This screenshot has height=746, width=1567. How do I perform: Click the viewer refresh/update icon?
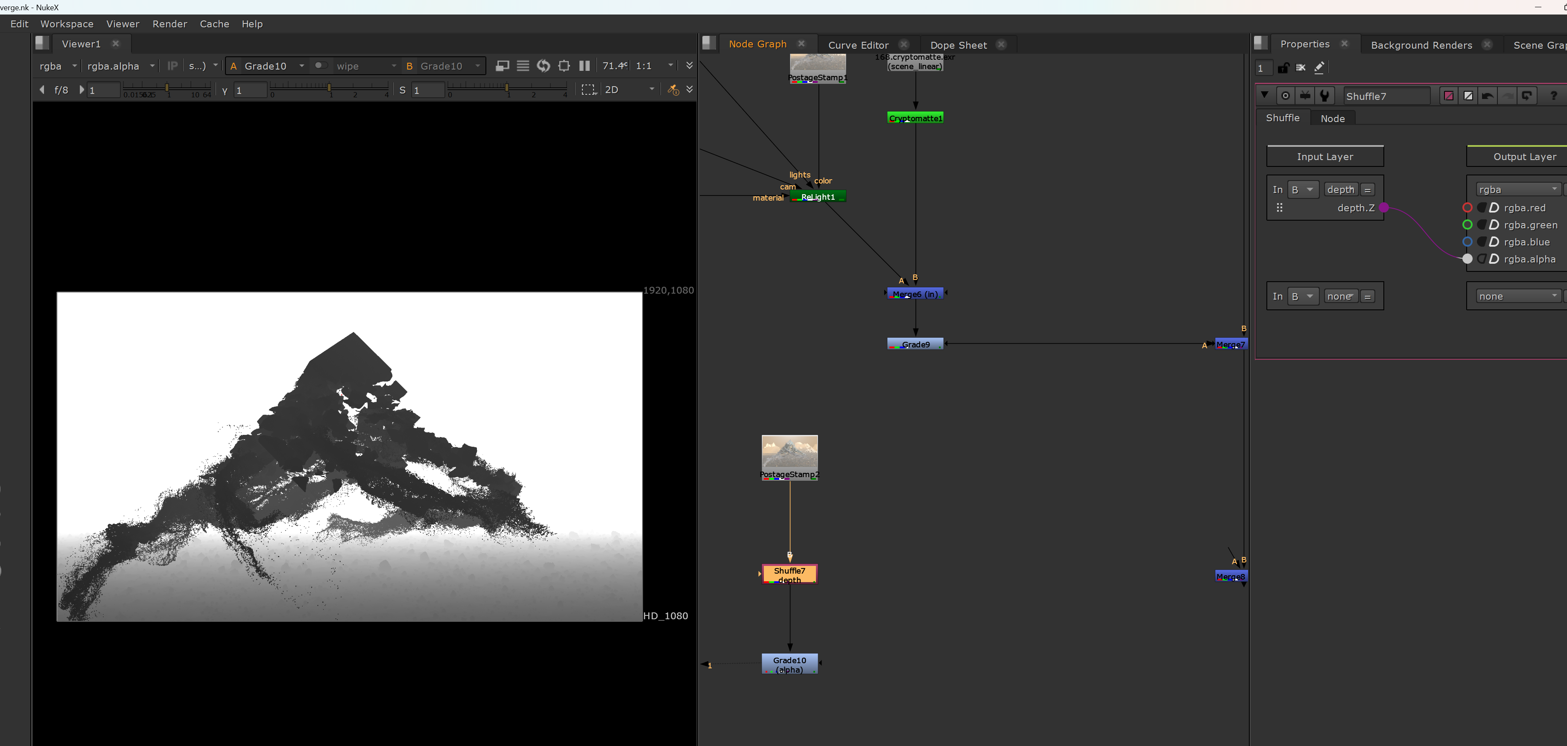[x=543, y=66]
